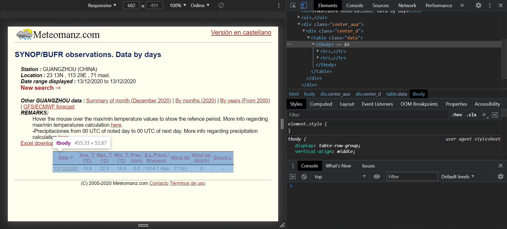The height and width of the screenshot is (229, 507).
Task: Click the New search link
Action: (41, 88)
